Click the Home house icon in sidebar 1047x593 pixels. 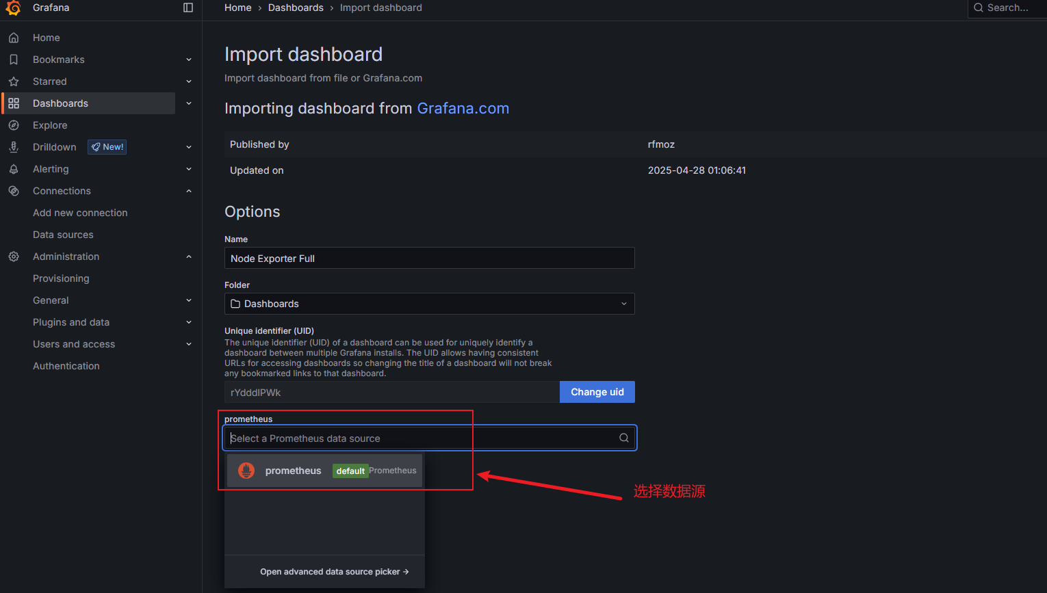[x=14, y=38]
